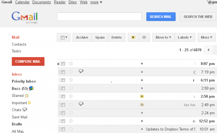The image size is (217, 133).
Task: Select the 2:59 pm message checkbox
Action: [x=63, y=88]
